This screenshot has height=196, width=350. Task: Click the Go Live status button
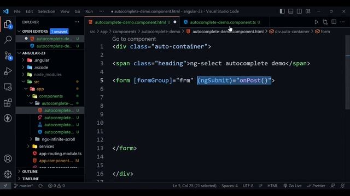pyautogui.click(x=293, y=186)
